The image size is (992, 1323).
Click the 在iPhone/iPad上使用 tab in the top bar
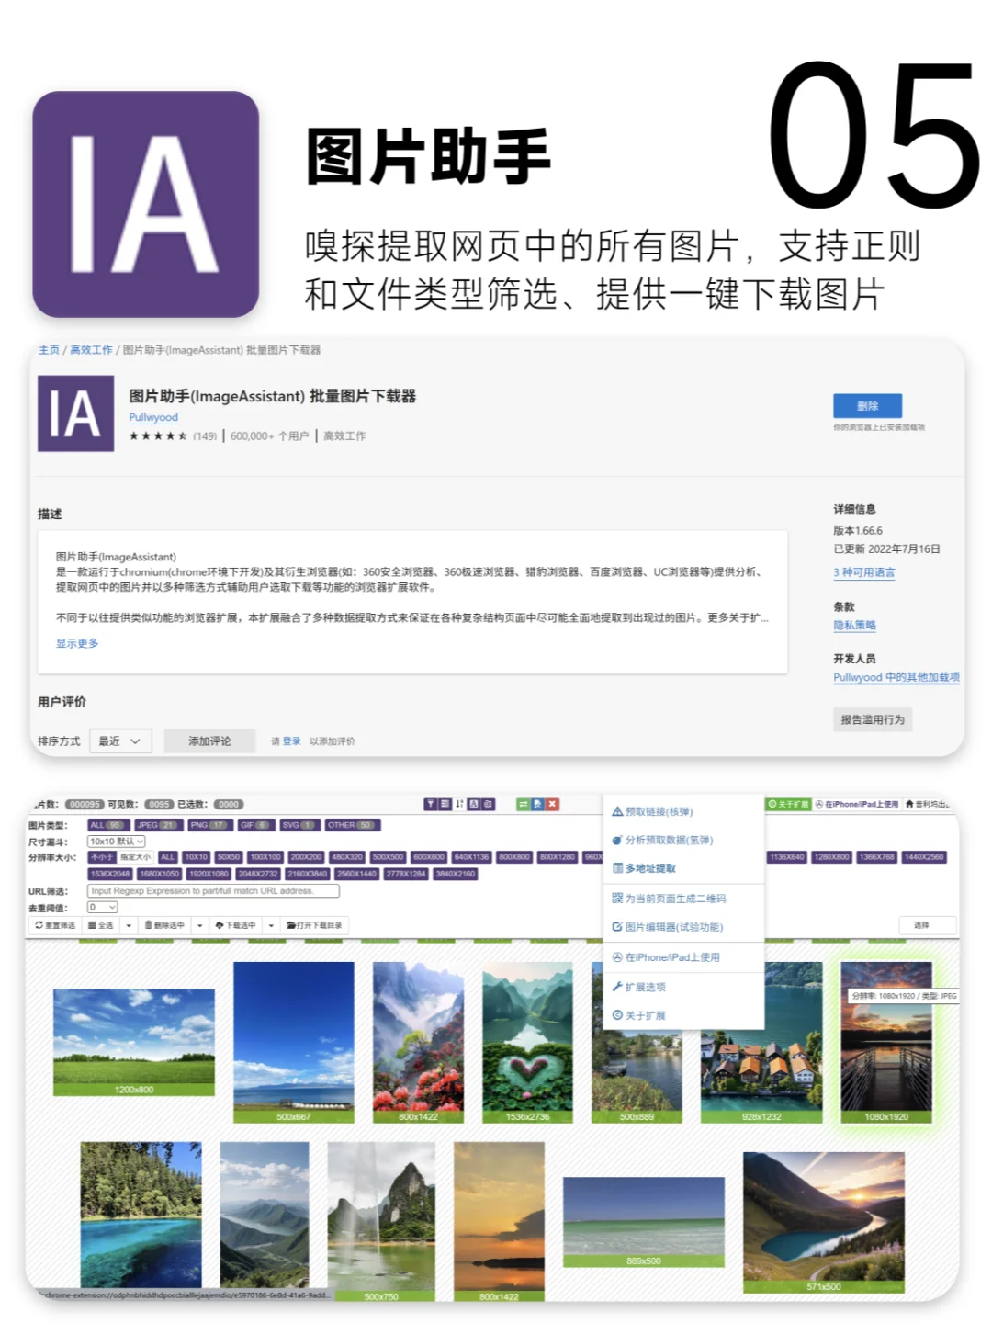coord(857,804)
